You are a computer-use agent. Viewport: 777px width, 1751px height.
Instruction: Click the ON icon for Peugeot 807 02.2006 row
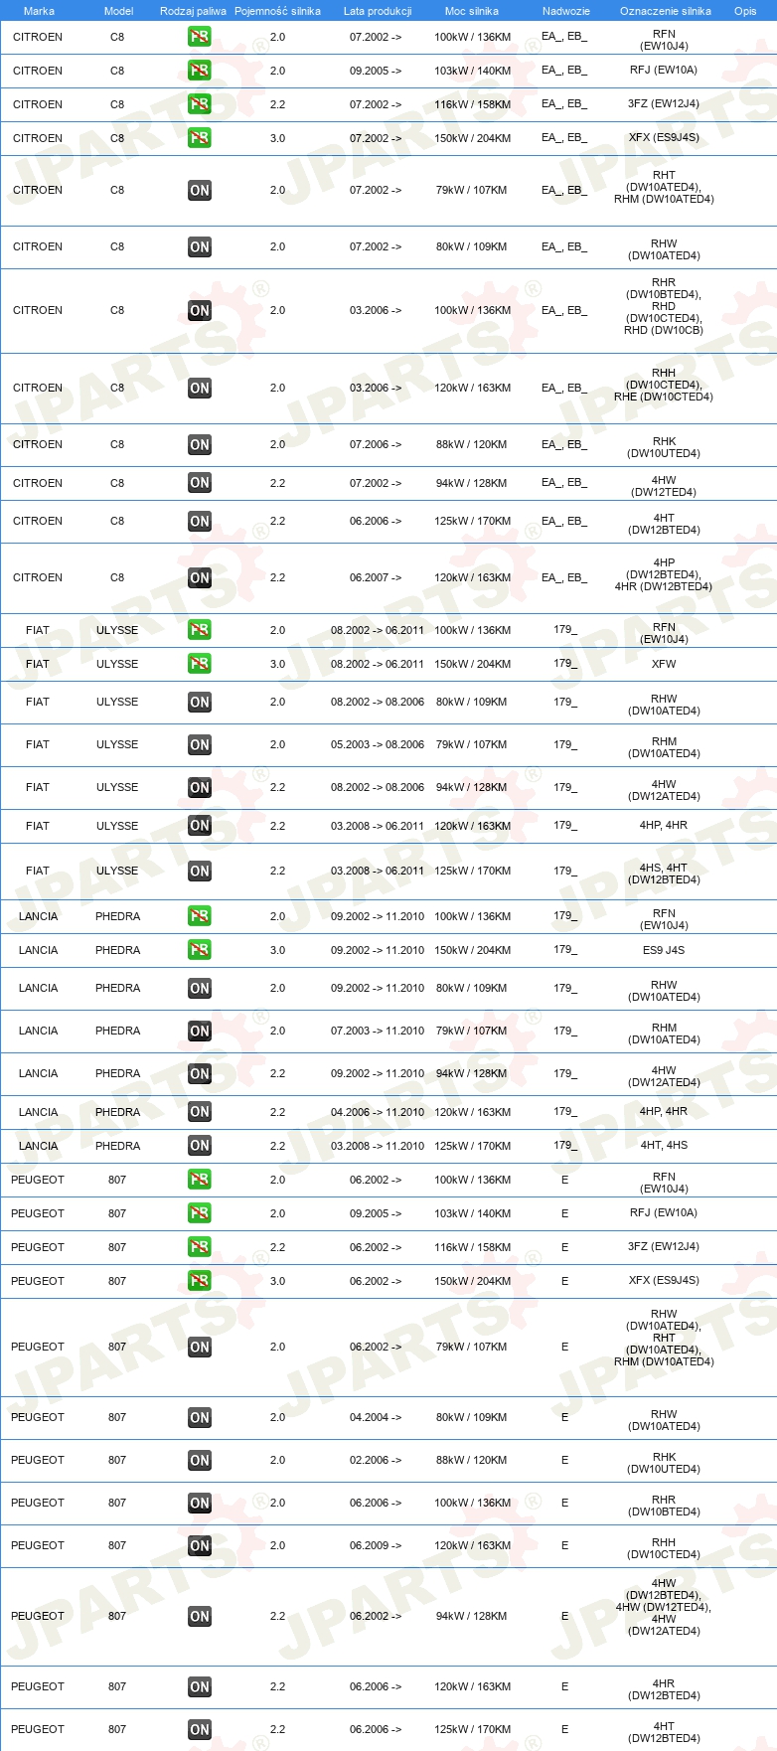point(200,1460)
